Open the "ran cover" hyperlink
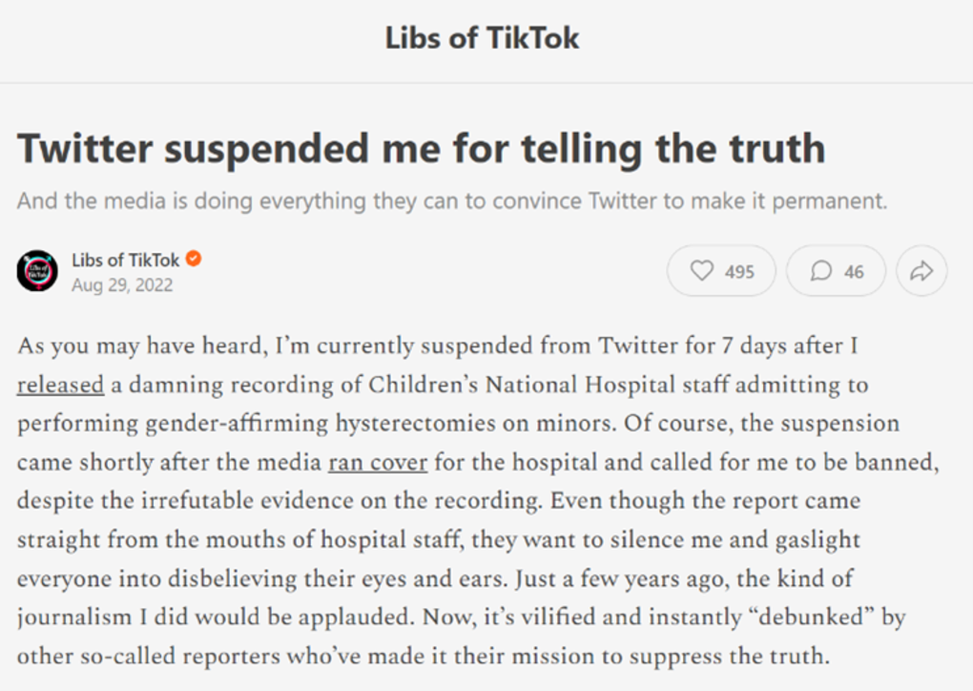Image resolution: width=973 pixels, height=691 pixels. tap(377, 462)
